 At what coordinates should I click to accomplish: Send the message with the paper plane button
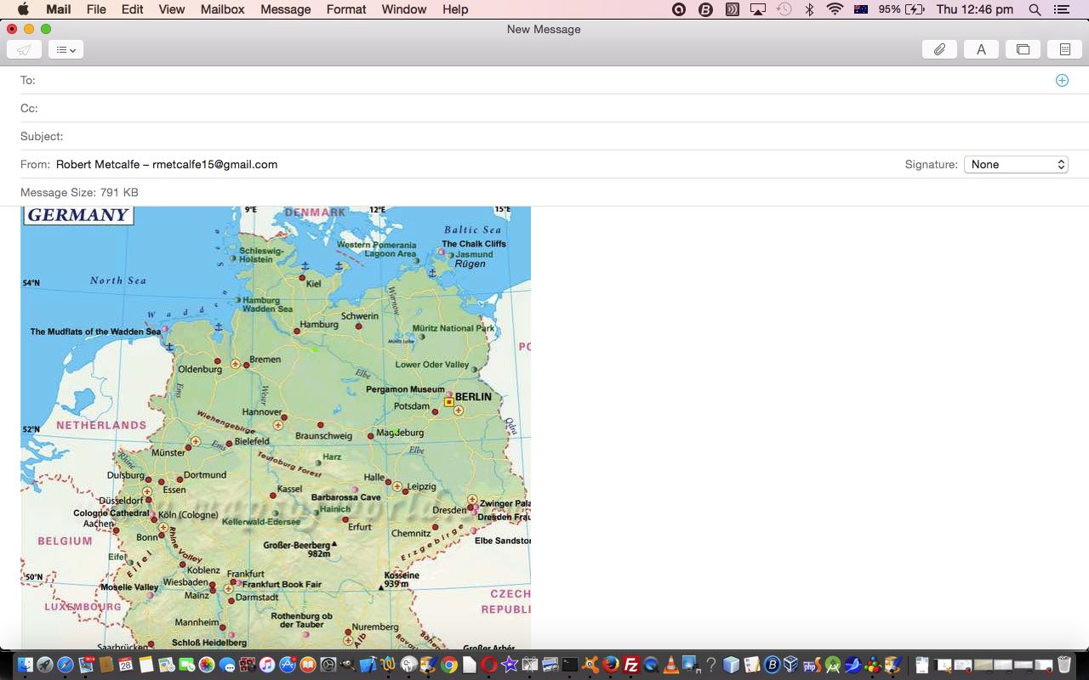pyautogui.click(x=24, y=49)
